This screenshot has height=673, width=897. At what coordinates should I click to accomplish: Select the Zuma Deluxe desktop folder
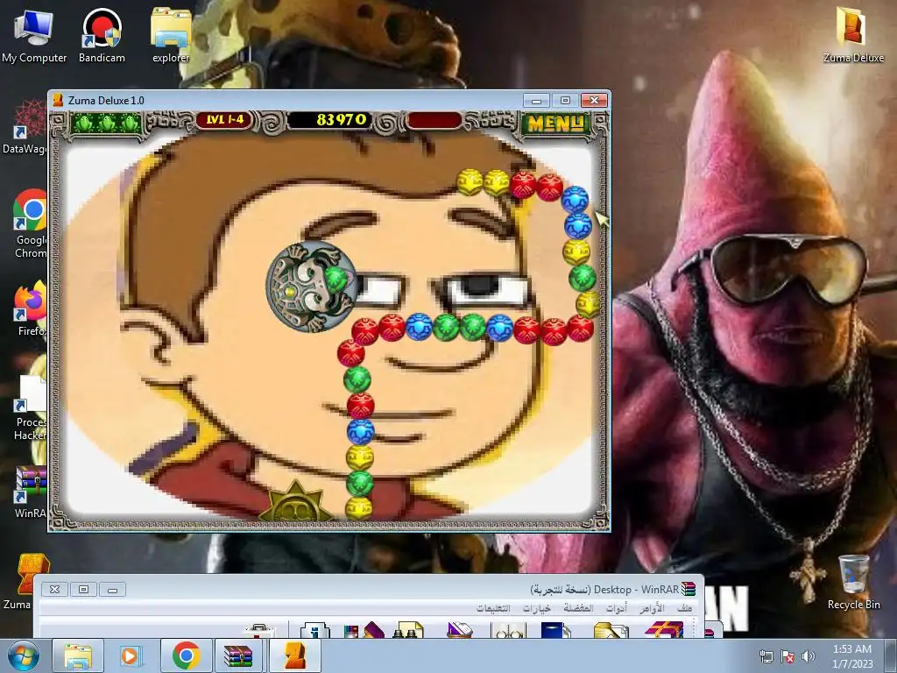(853, 35)
